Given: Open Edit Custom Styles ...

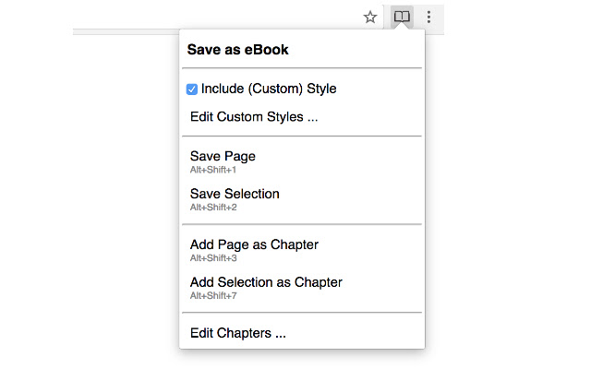Looking at the screenshot, I should (254, 117).
